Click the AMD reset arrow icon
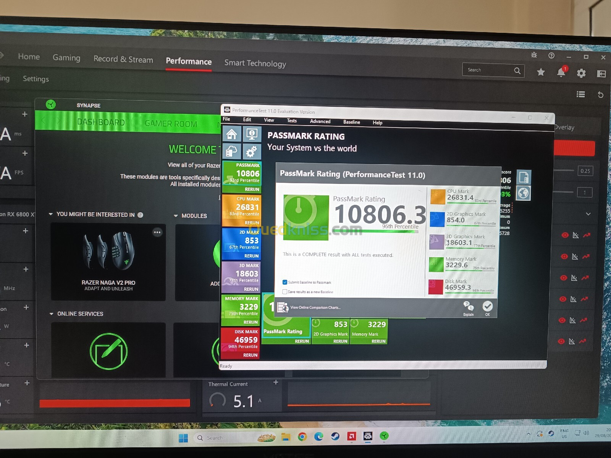Screen dimensions: 611x458 [x=601, y=95]
